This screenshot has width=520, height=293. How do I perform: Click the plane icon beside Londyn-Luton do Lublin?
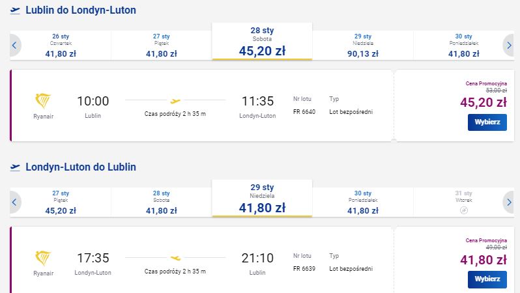point(15,167)
